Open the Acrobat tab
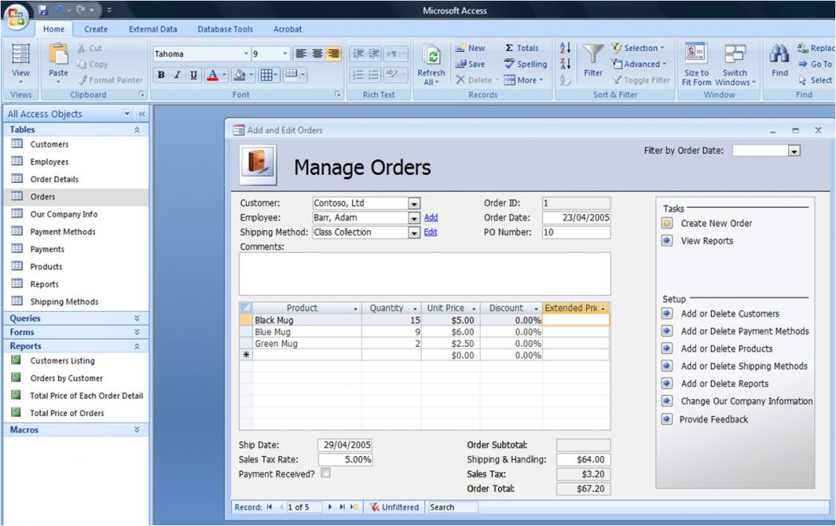The image size is (836, 526). (x=287, y=29)
